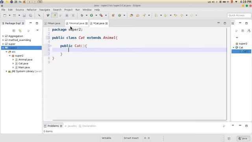Click the system clock showing 4:19 PM

click(246, 2)
